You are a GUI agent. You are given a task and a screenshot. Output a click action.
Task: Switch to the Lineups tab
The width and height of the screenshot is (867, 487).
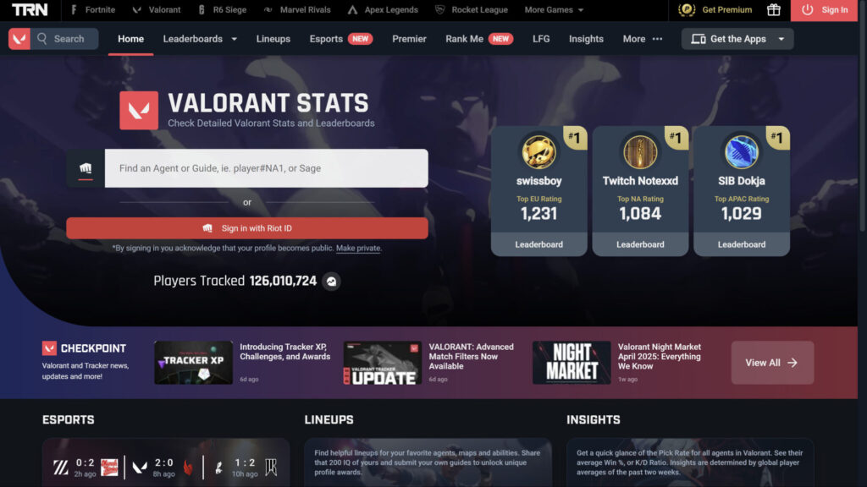coord(273,39)
